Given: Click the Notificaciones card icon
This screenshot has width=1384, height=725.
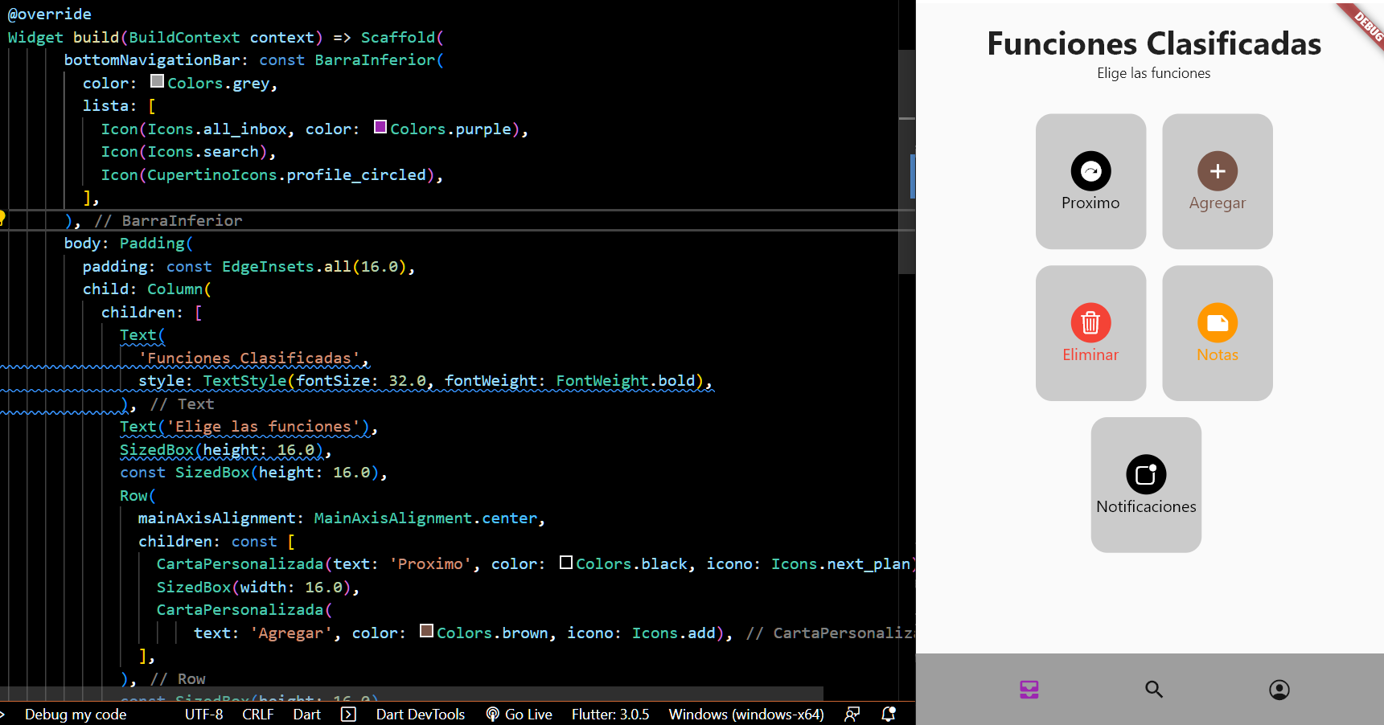Looking at the screenshot, I should point(1146,475).
